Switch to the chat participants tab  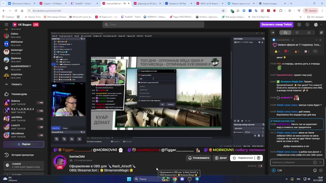(x=309, y=33)
